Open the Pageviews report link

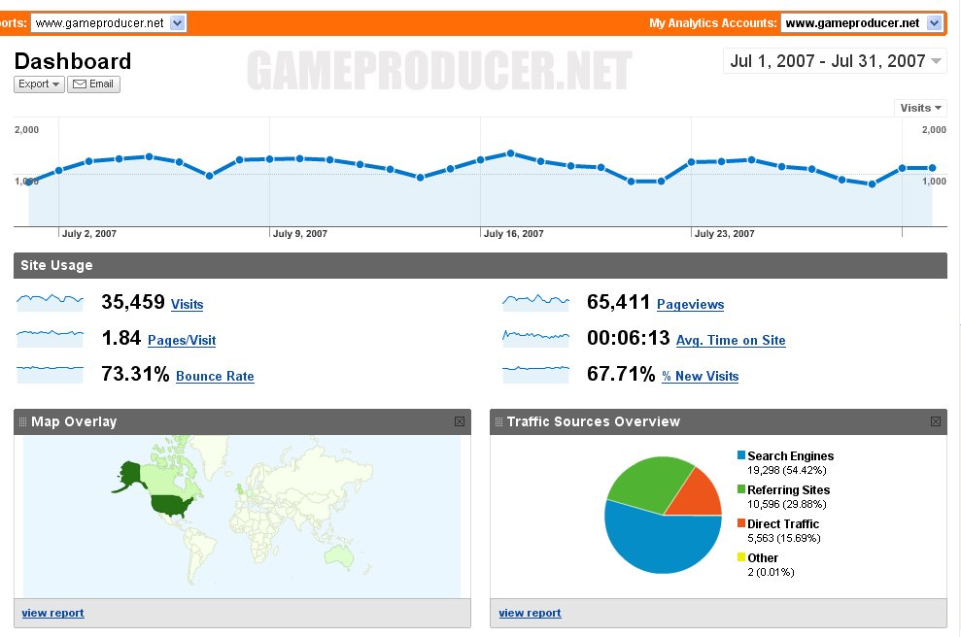tap(690, 304)
